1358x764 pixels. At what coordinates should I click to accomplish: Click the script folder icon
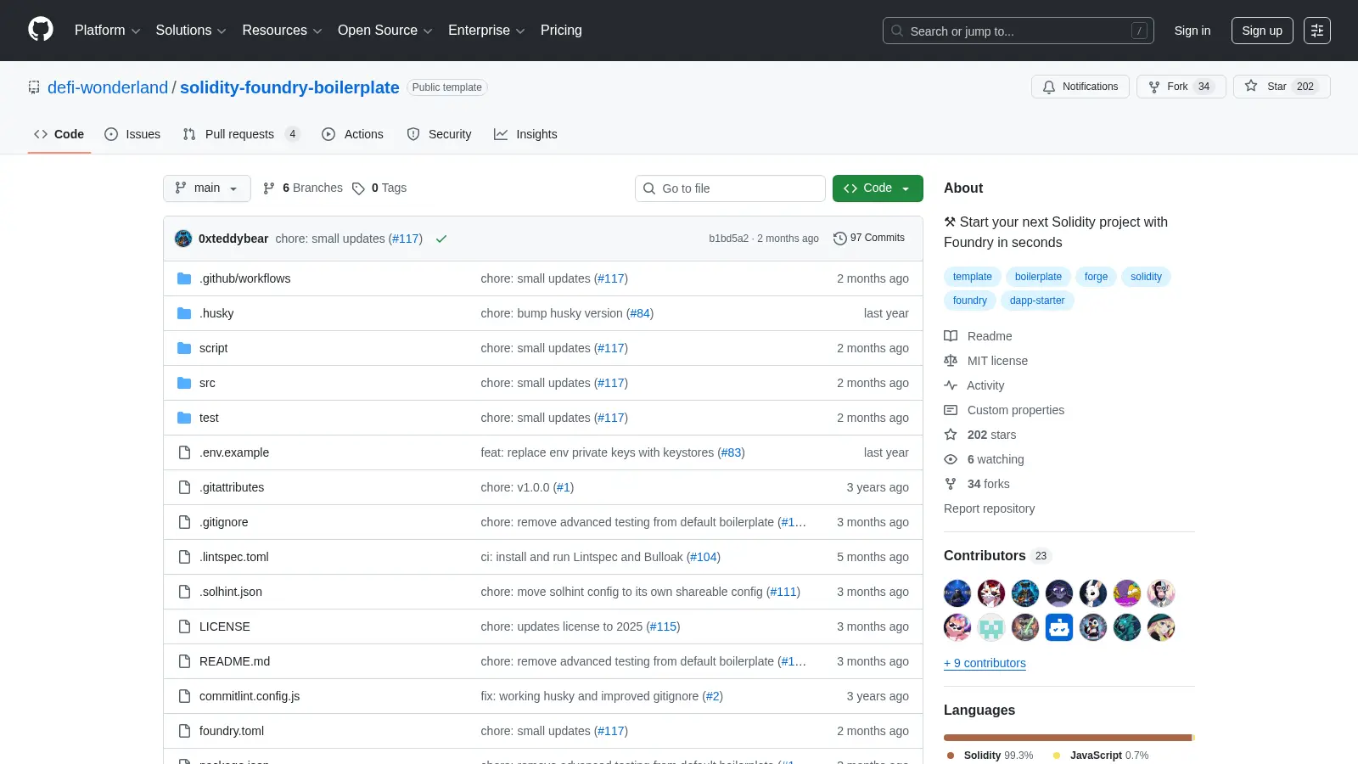[184, 348]
